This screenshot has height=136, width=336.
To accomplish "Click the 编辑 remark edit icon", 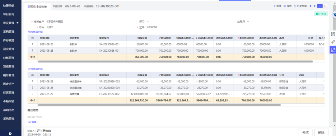I will [30, 122].
